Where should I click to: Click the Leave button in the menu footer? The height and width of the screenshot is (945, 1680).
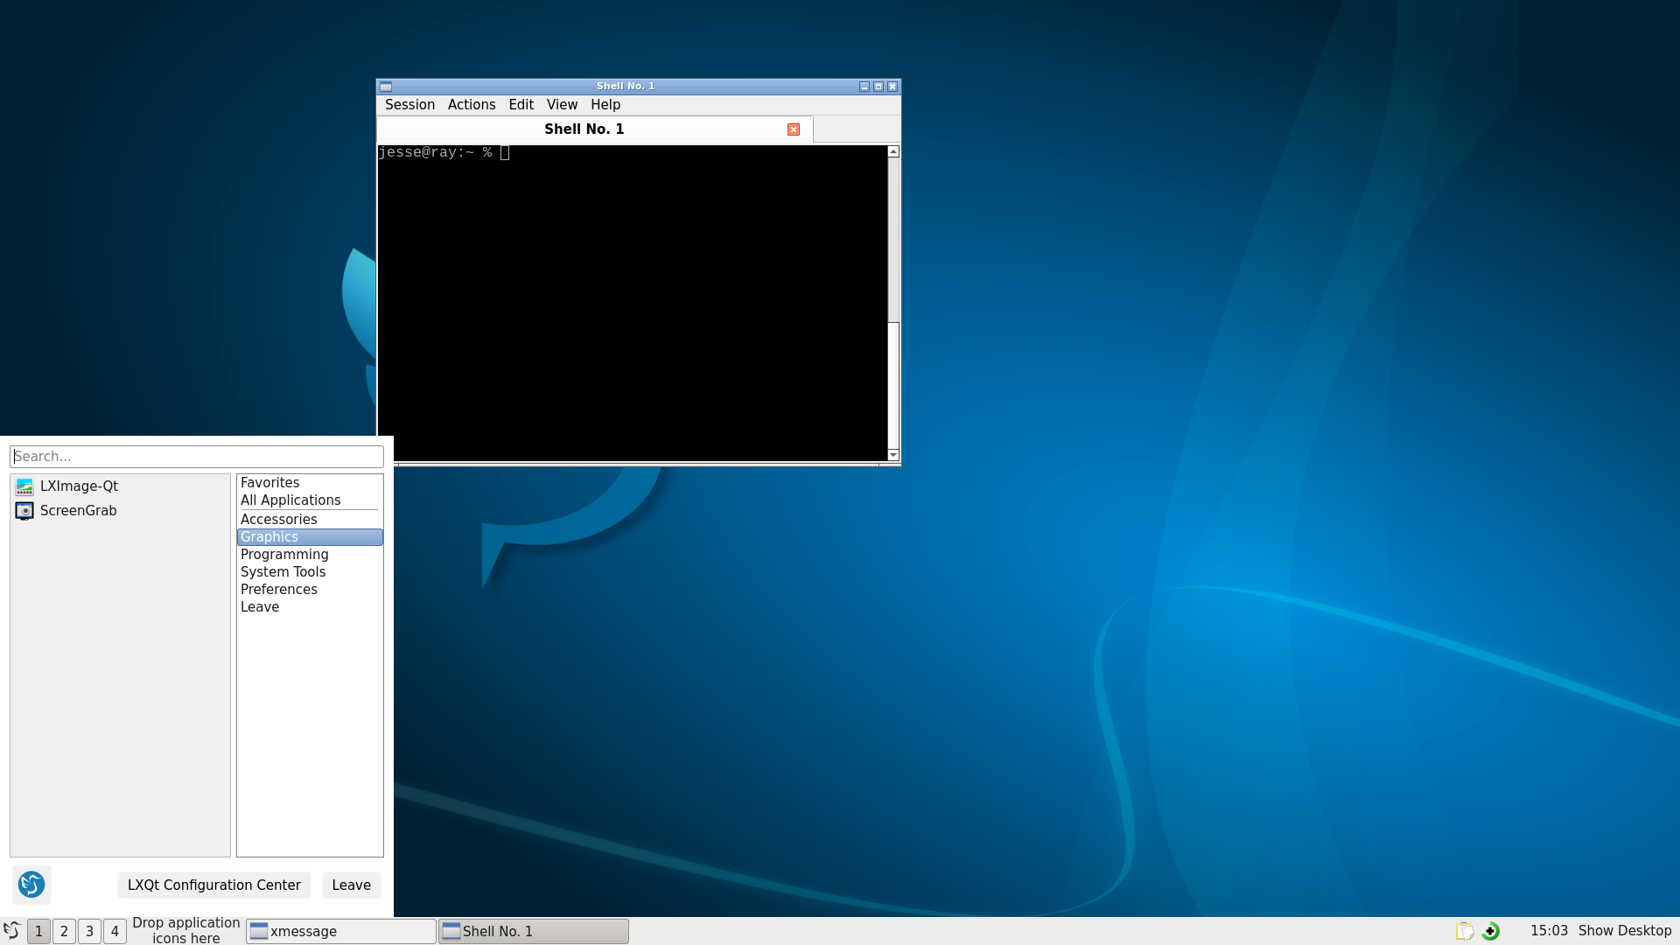[352, 885]
